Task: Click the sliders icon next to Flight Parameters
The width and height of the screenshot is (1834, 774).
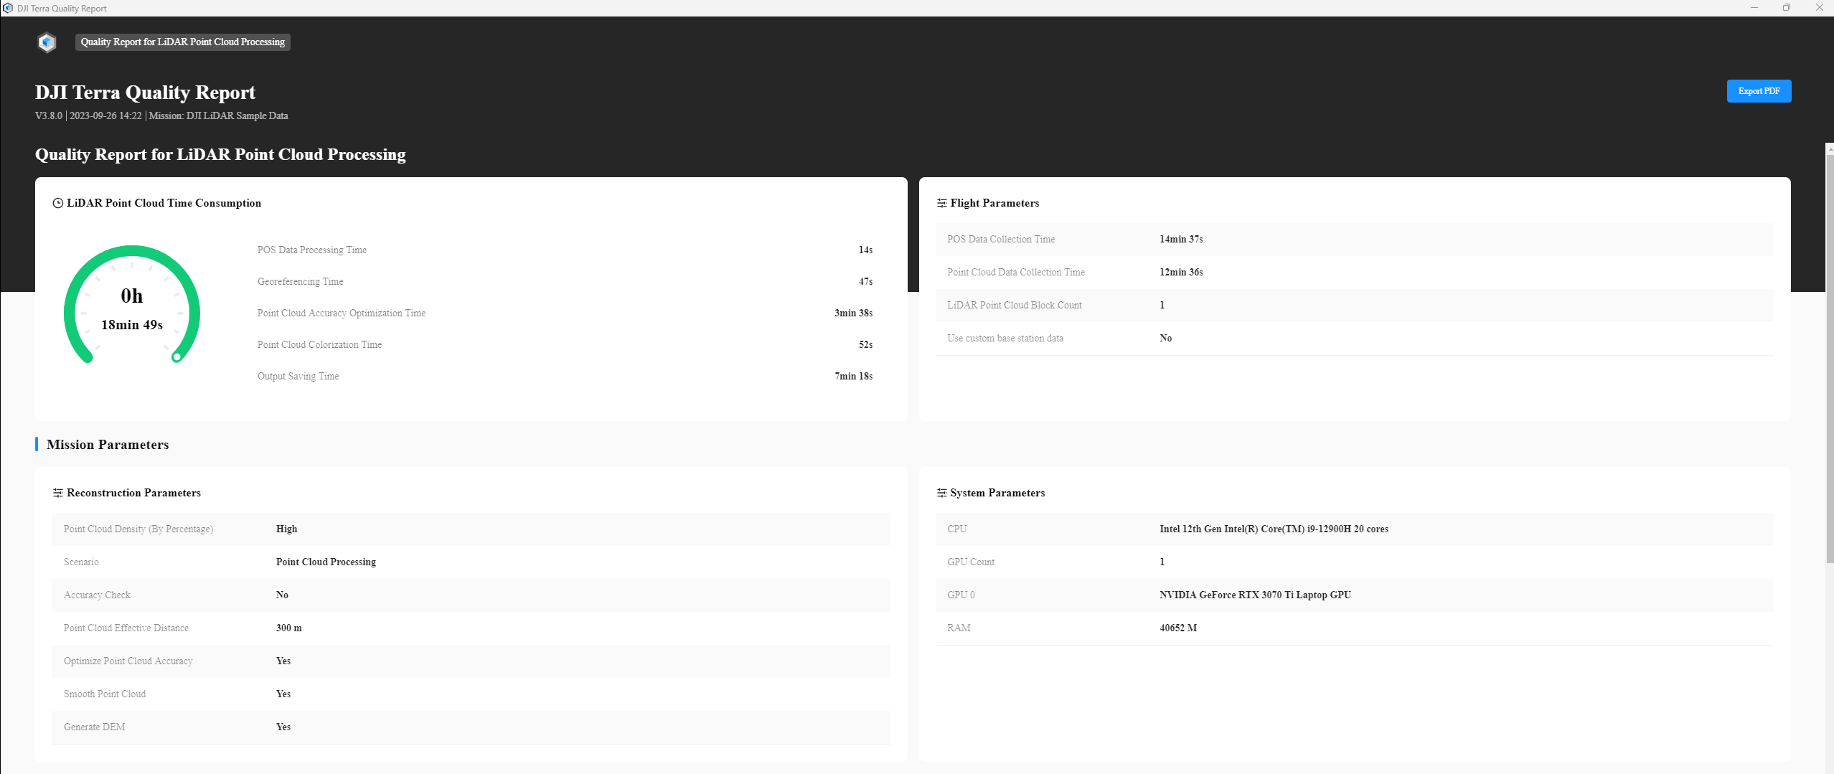Action: click(941, 203)
